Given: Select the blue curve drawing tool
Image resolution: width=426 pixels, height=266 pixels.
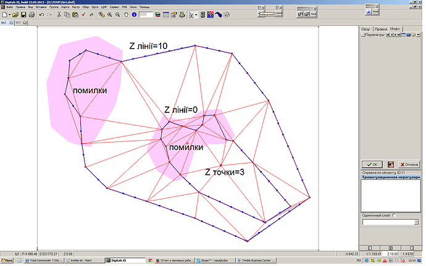Looking at the screenshot, I should point(219,15).
